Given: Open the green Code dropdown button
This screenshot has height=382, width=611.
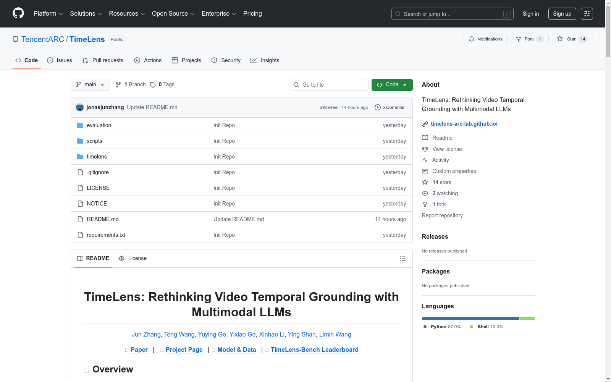Looking at the screenshot, I should click(x=392, y=85).
